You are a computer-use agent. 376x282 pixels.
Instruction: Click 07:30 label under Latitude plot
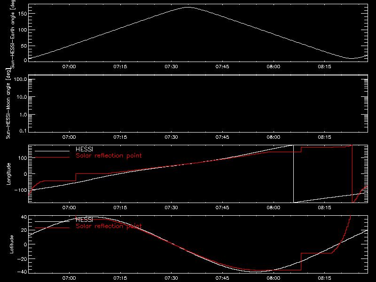click(x=171, y=278)
